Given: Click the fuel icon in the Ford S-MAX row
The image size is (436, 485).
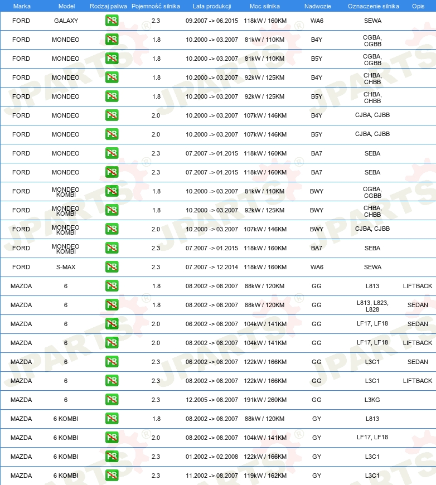Looking at the screenshot, I should [112, 267].
